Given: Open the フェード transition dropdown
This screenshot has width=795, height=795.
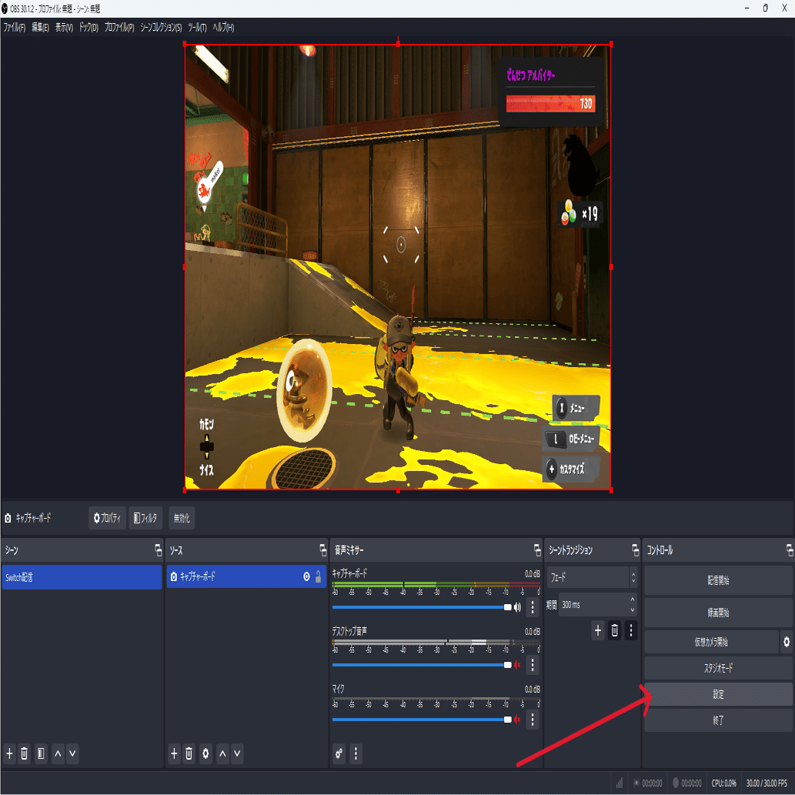Looking at the screenshot, I should (x=592, y=577).
